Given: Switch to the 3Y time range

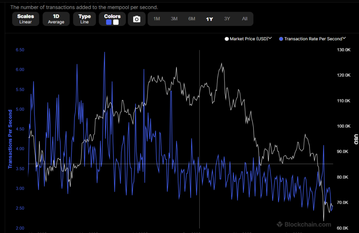Looking at the screenshot, I should pos(227,19).
